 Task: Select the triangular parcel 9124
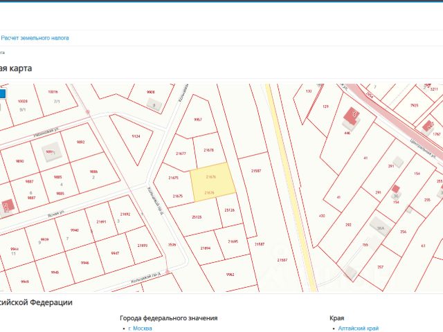pyautogui.click(x=134, y=137)
